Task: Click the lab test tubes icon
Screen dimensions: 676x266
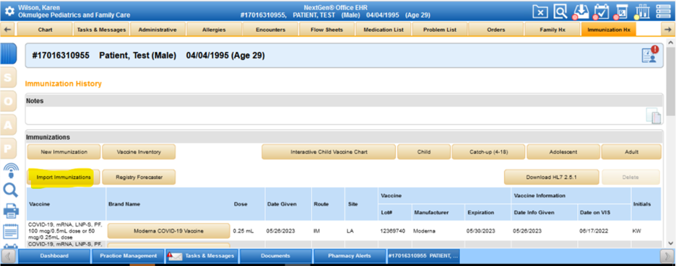Action: pos(642,12)
